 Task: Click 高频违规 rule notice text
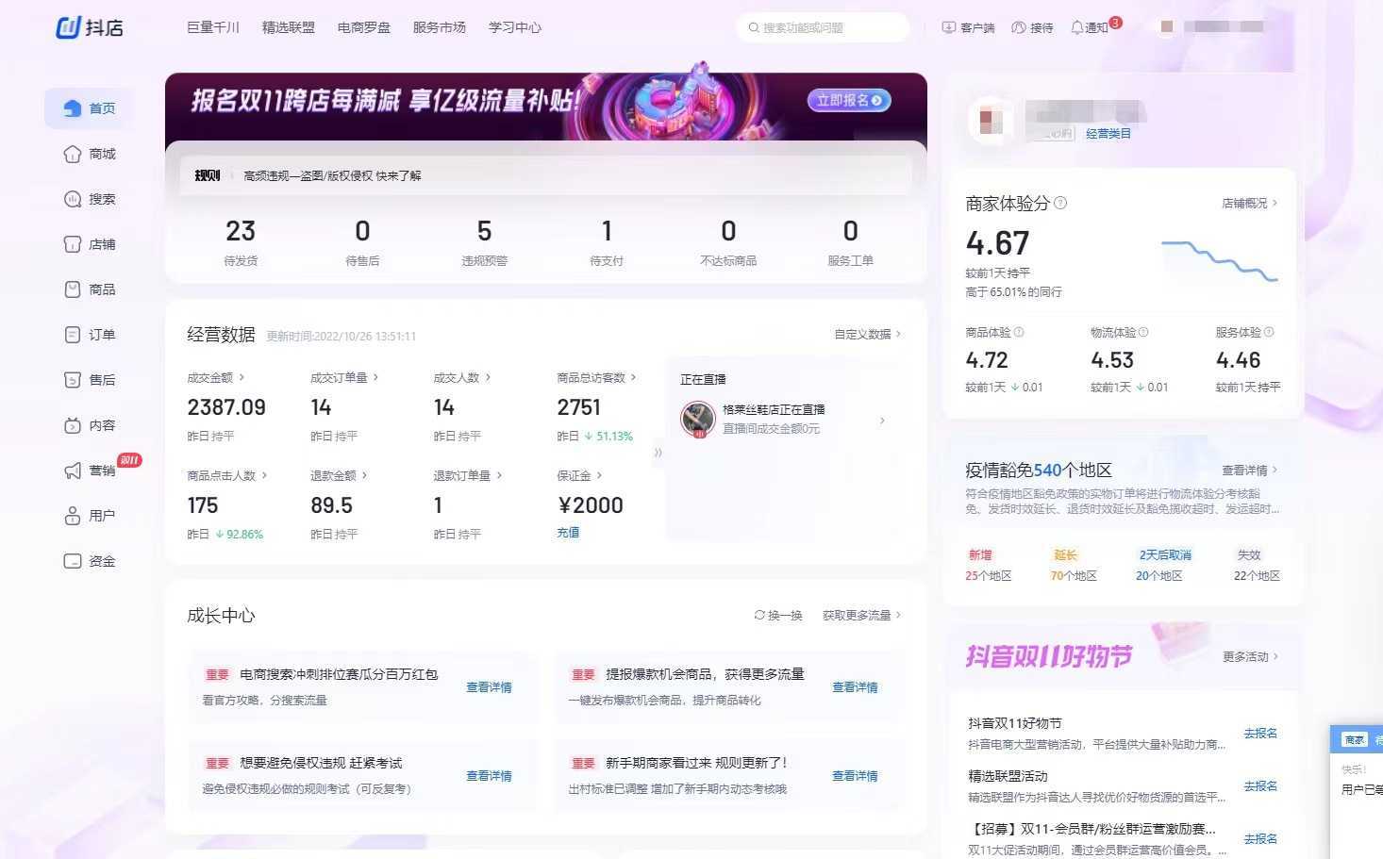click(x=332, y=175)
